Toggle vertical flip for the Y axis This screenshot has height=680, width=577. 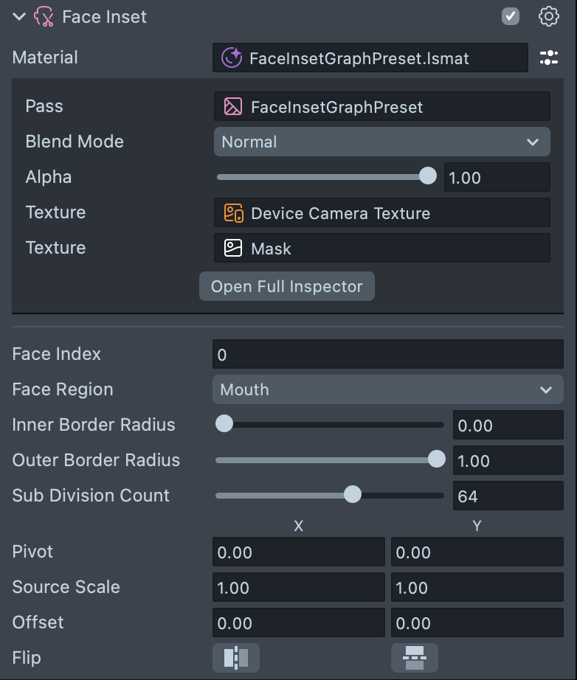click(414, 657)
